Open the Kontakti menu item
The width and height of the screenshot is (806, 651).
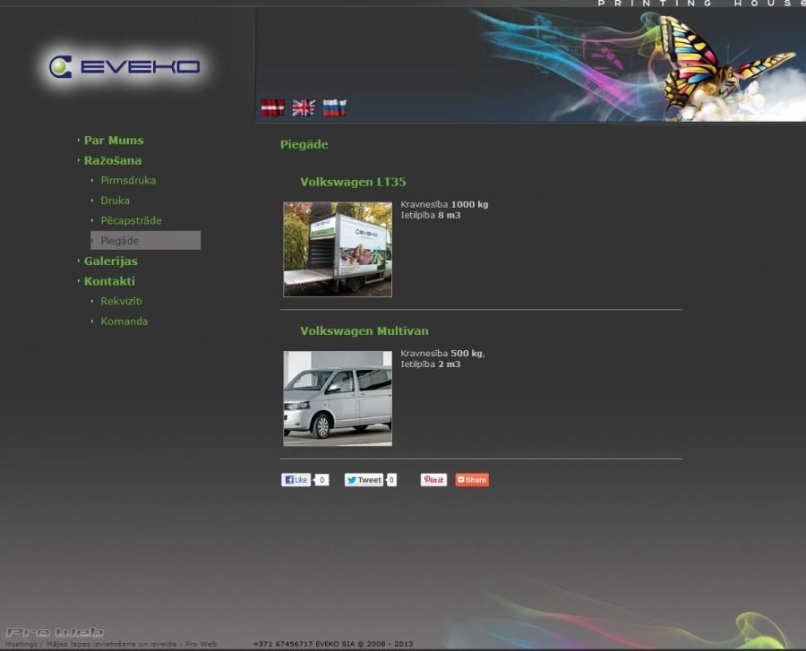[x=109, y=281]
